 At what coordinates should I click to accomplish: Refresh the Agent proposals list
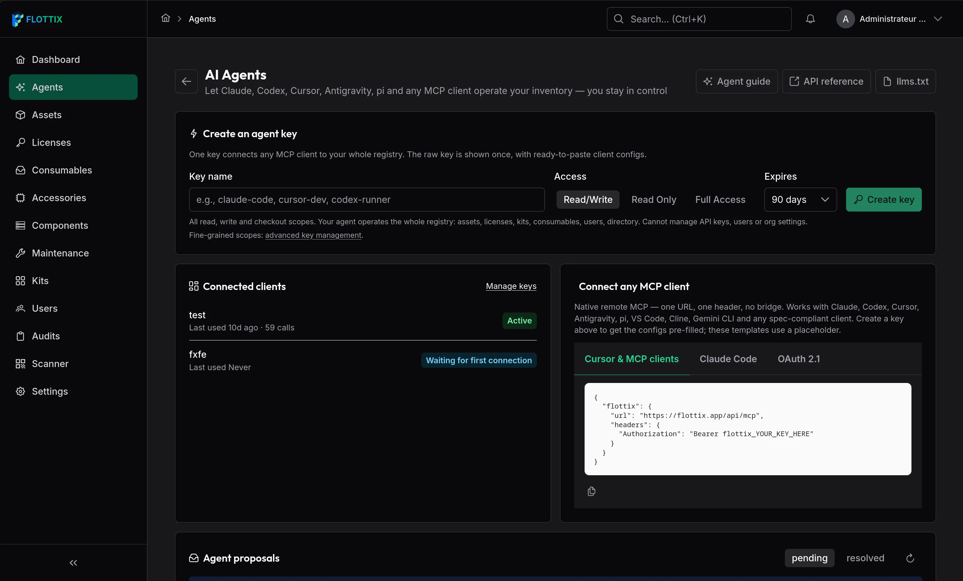pyautogui.click(x=910, y=558)
